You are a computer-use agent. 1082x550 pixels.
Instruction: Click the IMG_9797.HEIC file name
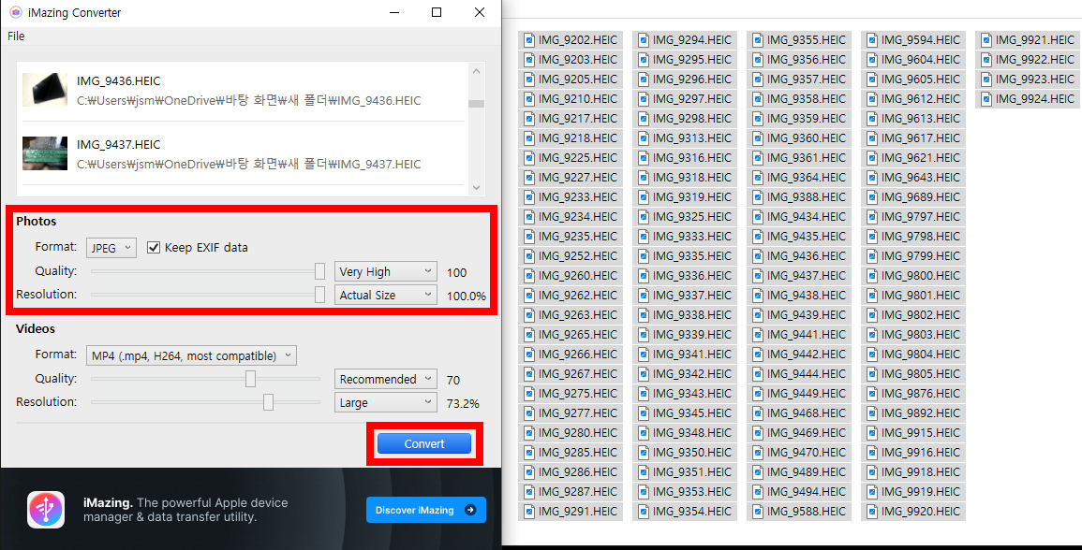click(x=921, y=217)
